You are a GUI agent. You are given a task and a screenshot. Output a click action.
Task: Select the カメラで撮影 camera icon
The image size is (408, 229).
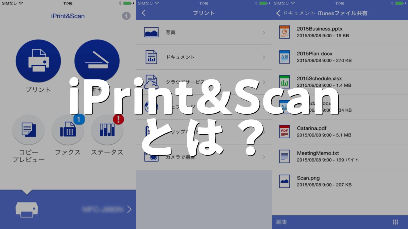[151, 157]
